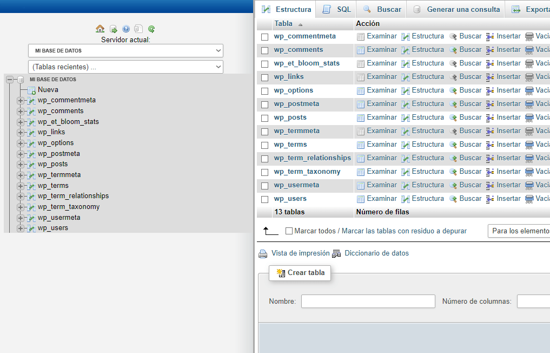Click Buscar icon for wp_users row
Image resolution: width=550 pixels, height=353 pixels.
coord(453,199)
